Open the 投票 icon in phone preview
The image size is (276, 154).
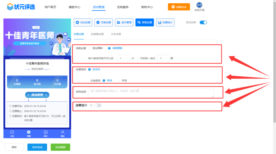point(29,132)
